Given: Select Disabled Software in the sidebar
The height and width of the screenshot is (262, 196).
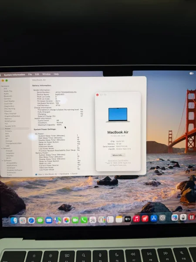Looking at the screenshot, I should (x=14, y=170).
